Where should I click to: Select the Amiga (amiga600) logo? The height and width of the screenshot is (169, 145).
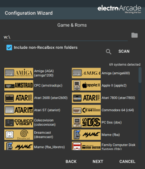pos(86,73)
